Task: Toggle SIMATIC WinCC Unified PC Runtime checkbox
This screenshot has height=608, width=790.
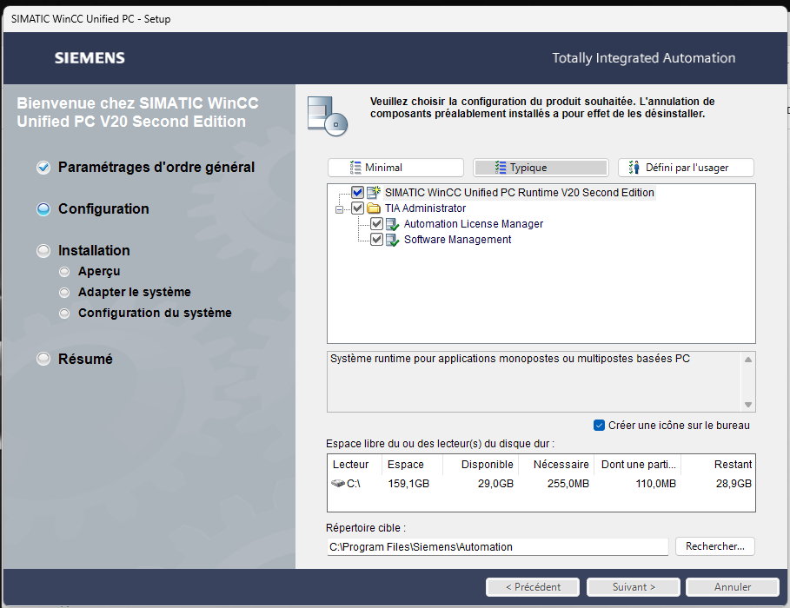Action: 358,193
